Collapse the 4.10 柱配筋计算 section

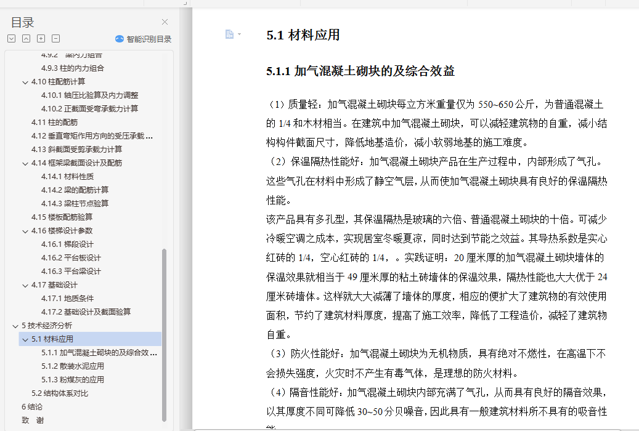coord(25,83)
